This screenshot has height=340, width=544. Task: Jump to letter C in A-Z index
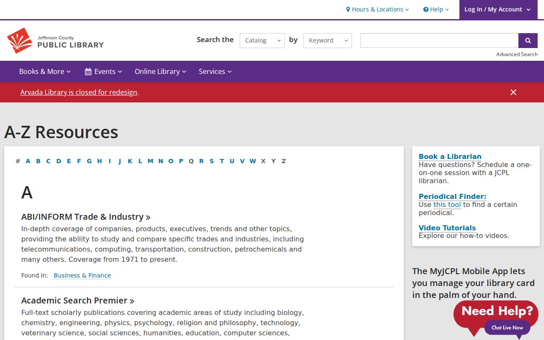(x=48, y=161)
